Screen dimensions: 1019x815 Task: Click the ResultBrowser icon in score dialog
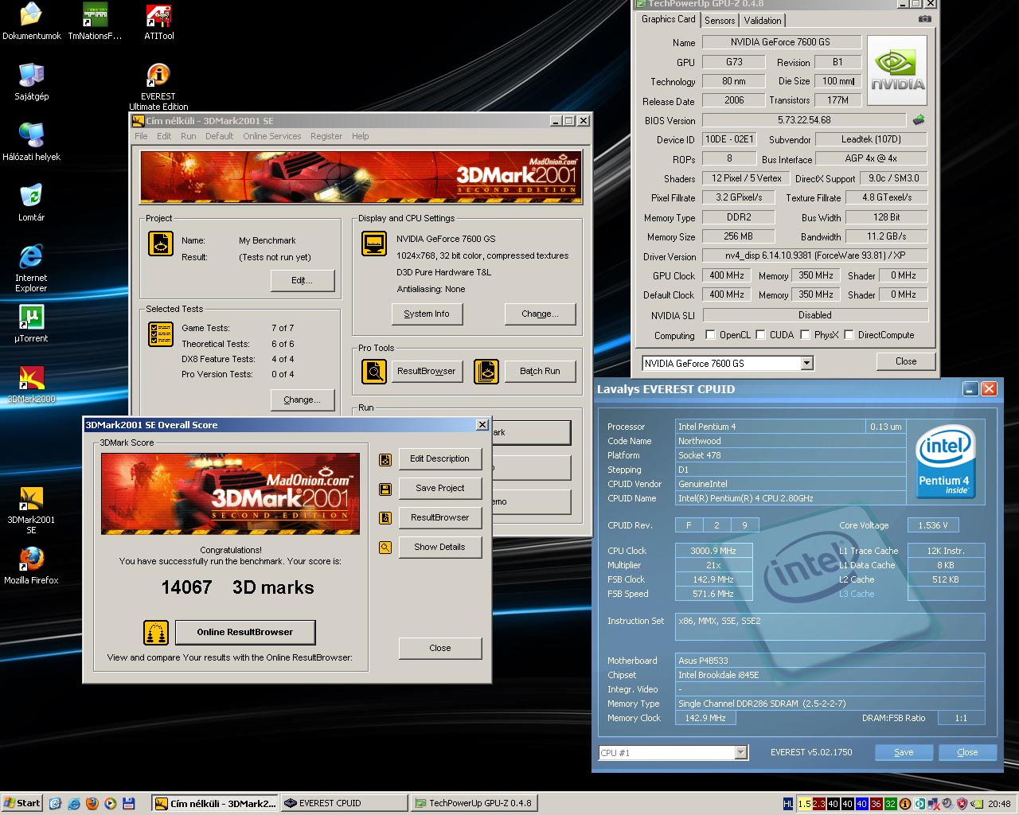[x=385, y=518]
